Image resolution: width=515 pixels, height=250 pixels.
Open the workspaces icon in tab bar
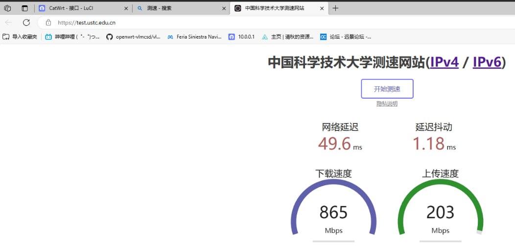(7, 8)
